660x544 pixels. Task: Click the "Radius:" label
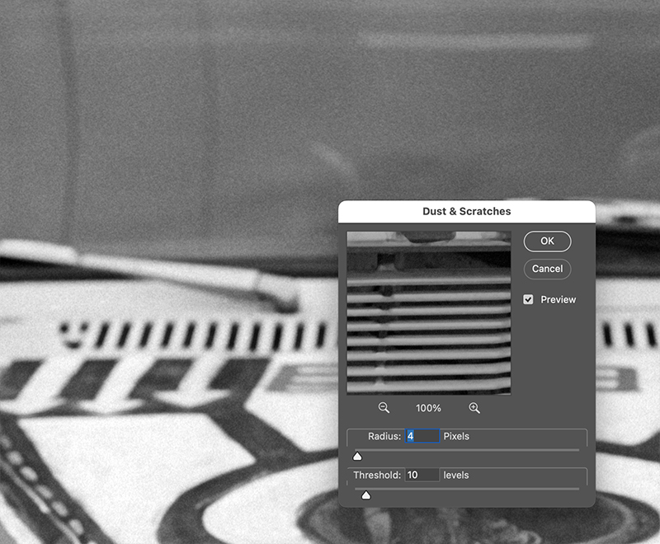(x=385, y=436)
